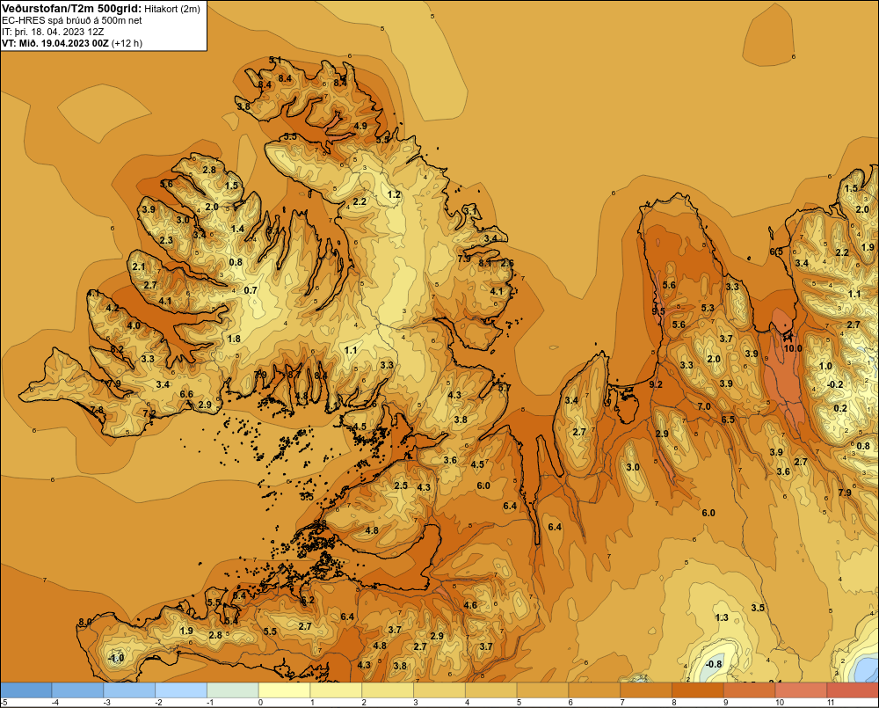This screenshot has width=879, height=708.
Task: Click the '0.7' temperature value on the map
Action: click(x=251, y=290)
